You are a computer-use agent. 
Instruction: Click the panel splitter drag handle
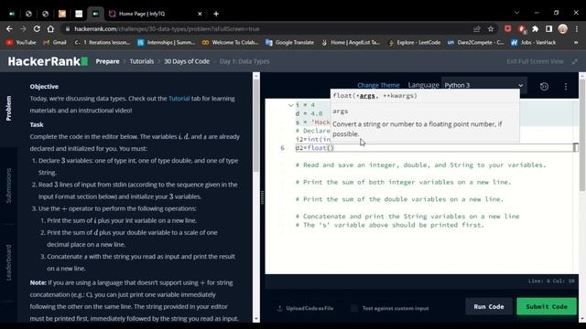coord(262,197)
